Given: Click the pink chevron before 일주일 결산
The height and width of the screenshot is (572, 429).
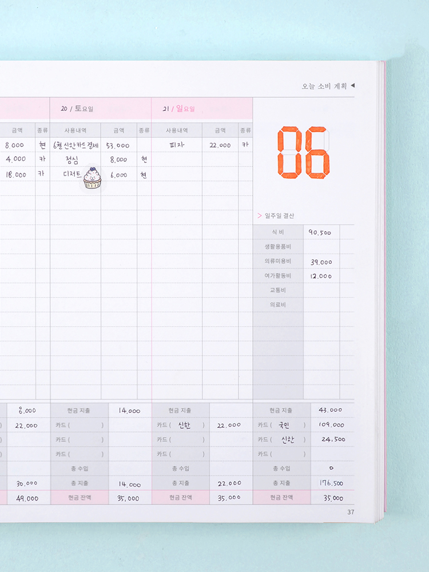Looking at the screenshot, I should click(260, 216).
